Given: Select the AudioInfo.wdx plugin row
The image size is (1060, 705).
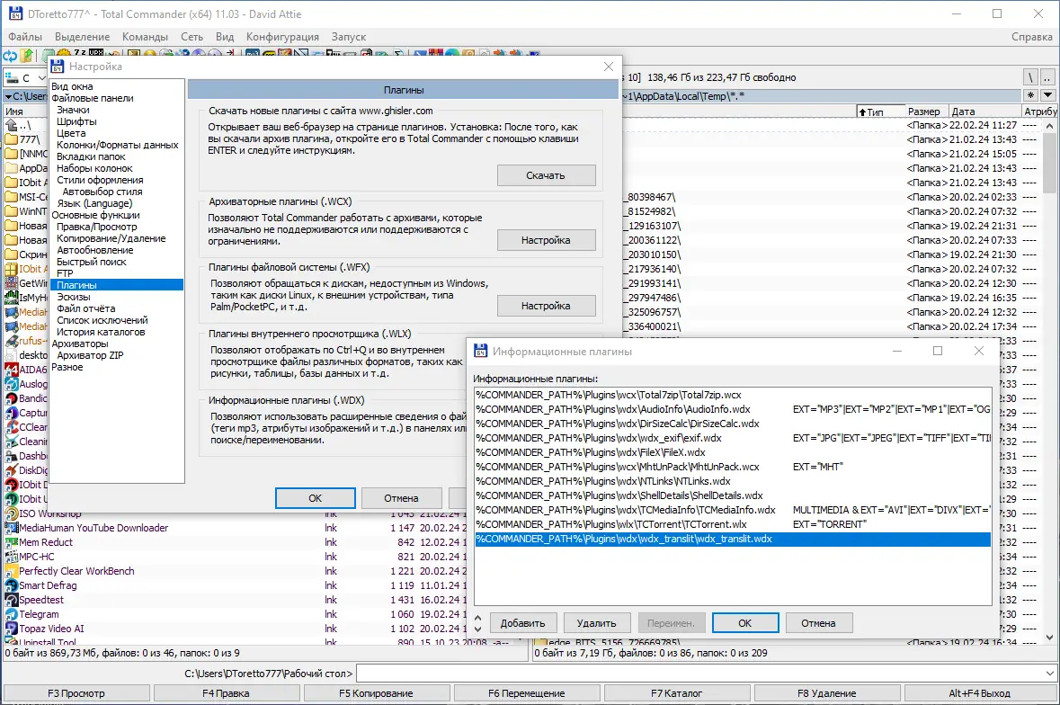Looking at the screenshot, I should (x=733, y=409).
